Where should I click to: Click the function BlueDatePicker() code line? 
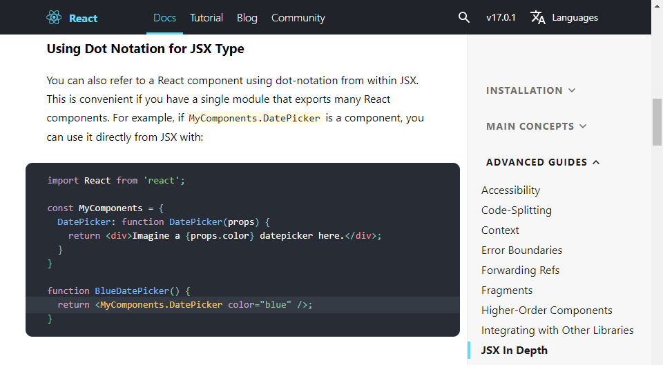(x=118, y=290)
